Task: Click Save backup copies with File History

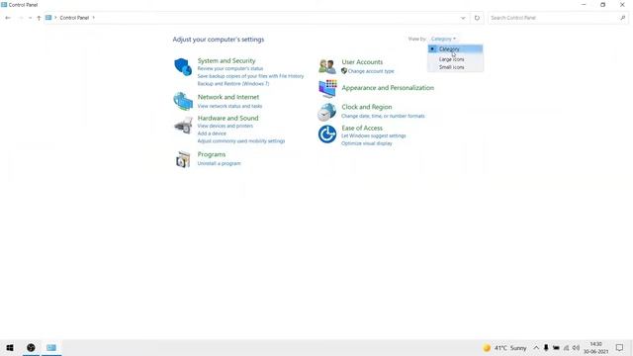Action: pos(250,76)
